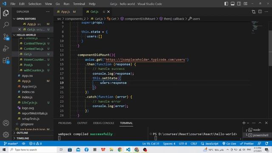Switch to the Problems panel tab
Viewport: 272px width, 153px height.
pos(65,123)
